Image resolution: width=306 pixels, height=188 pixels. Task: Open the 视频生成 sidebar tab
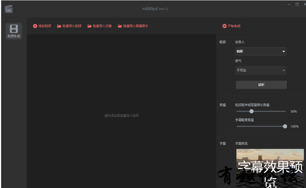click(x=14, y=31)
